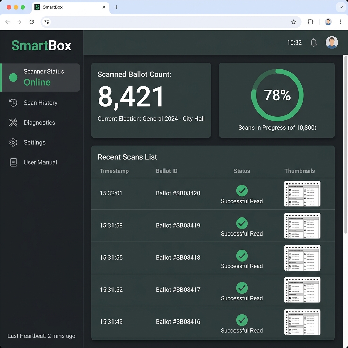Open notifications bell icon
The image size is (348, 348).
[314, 42]
